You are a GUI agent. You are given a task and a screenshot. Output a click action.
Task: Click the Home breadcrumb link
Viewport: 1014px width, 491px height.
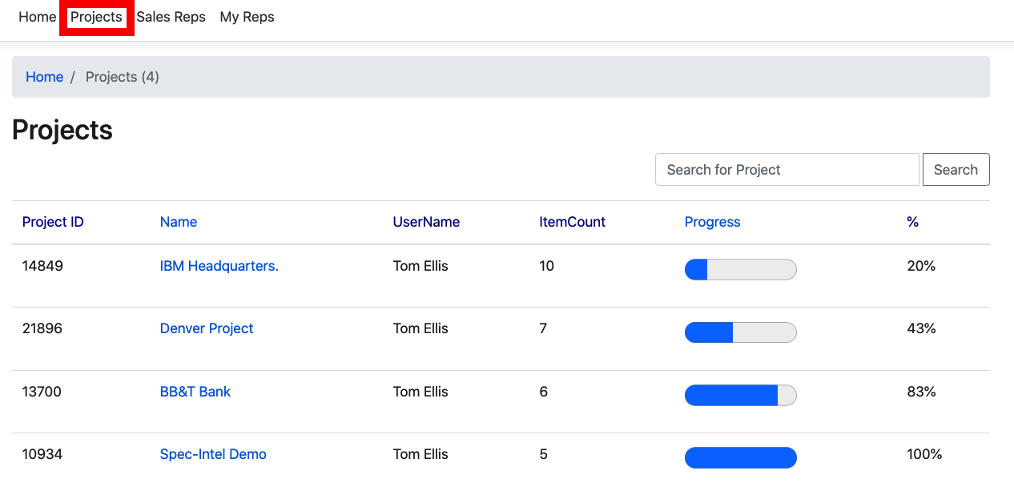tap(44, 77)
